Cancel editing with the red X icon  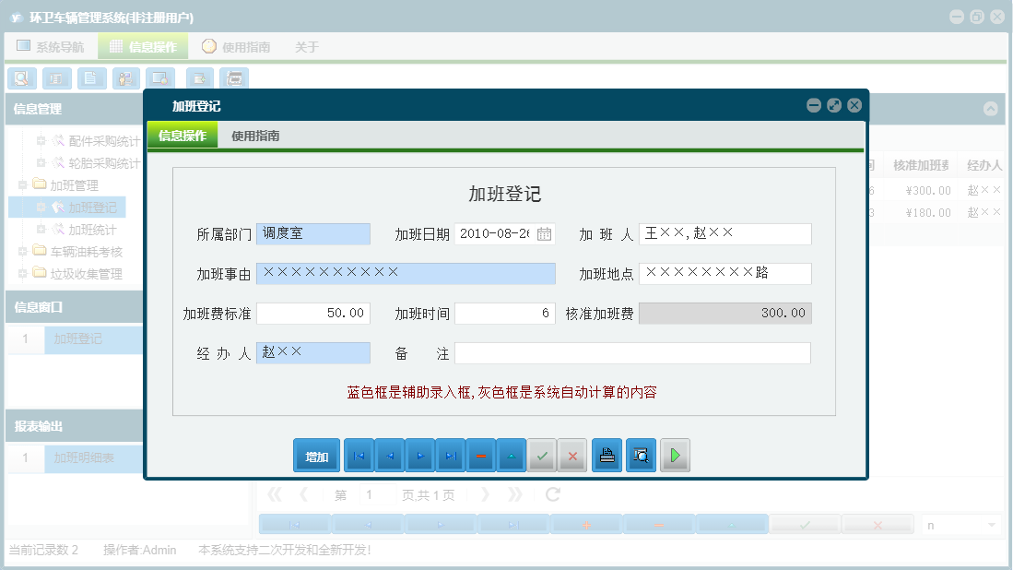click(x=571, y=455)
